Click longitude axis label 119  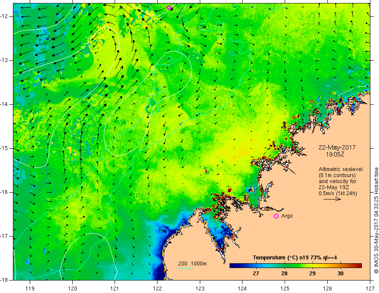pos(30,288)
